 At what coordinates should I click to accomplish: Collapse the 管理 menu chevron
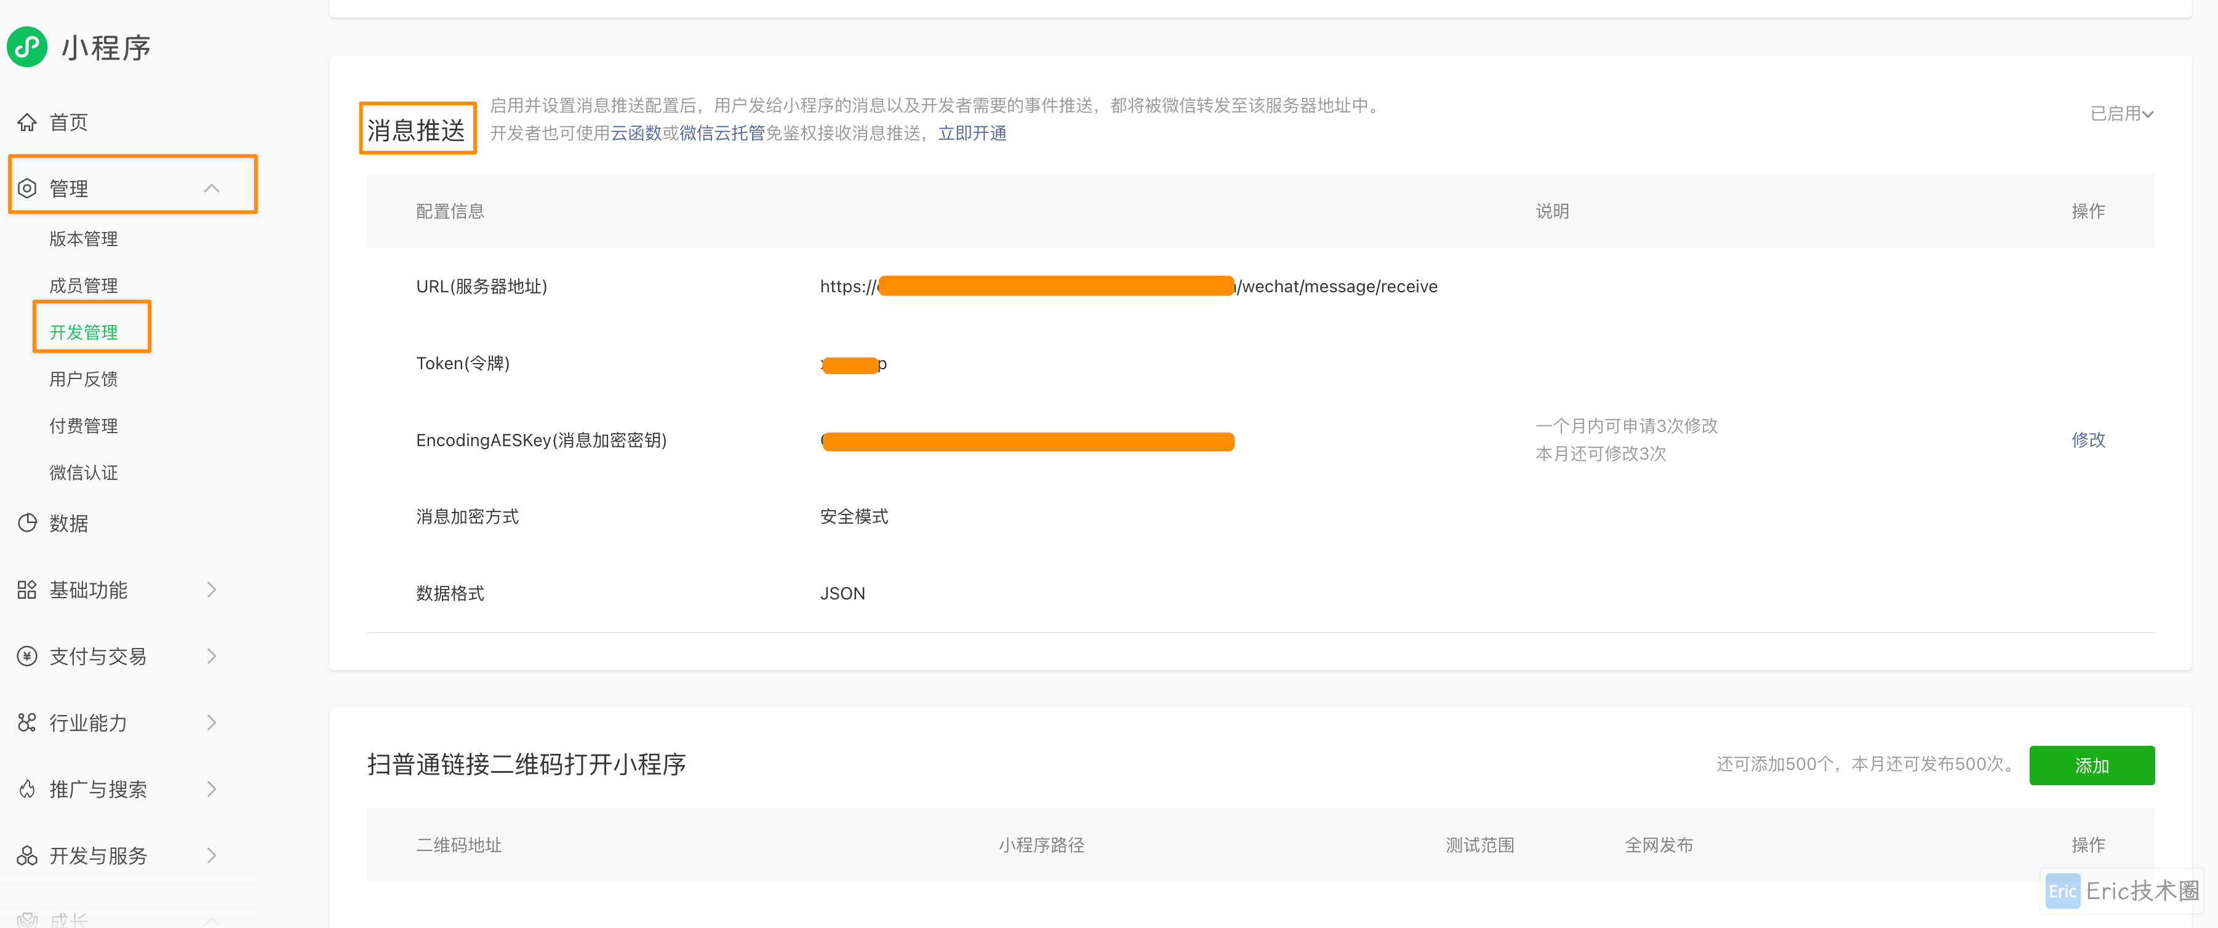pos(212,188)
